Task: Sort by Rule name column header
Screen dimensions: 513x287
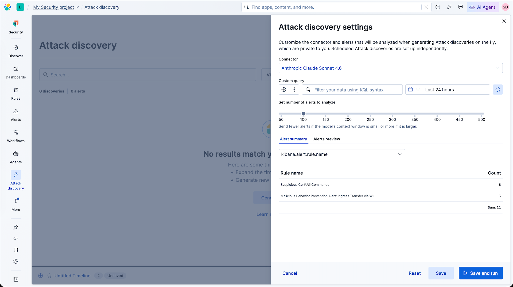Action: tap(292, 173)
